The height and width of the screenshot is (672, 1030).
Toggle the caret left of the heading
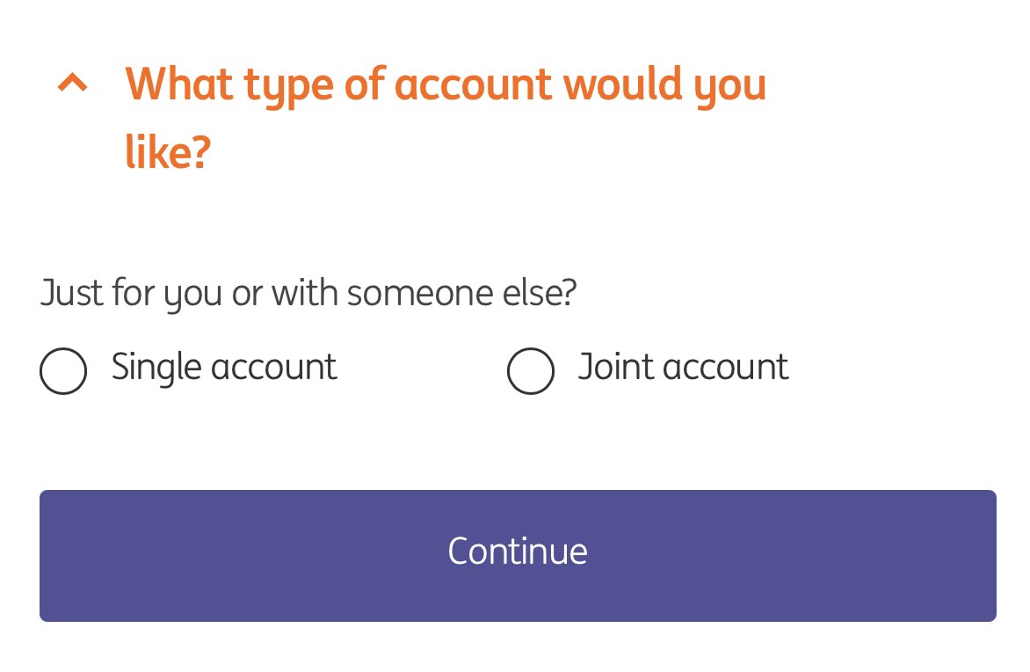coord(72,84)
